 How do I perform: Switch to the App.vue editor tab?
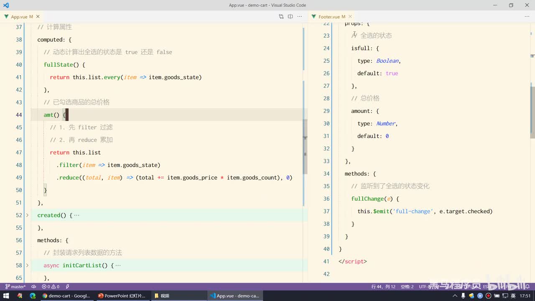tap(19, 17)
